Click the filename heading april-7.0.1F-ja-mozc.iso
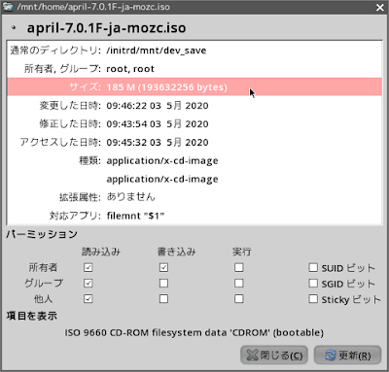 point(106,28)
